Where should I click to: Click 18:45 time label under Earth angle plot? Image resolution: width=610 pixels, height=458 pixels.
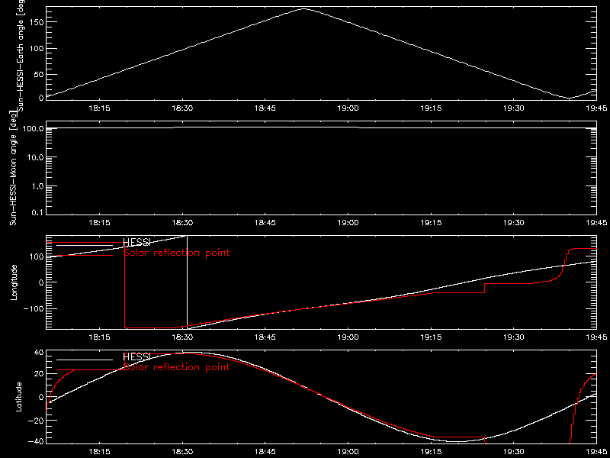(265, 108)
